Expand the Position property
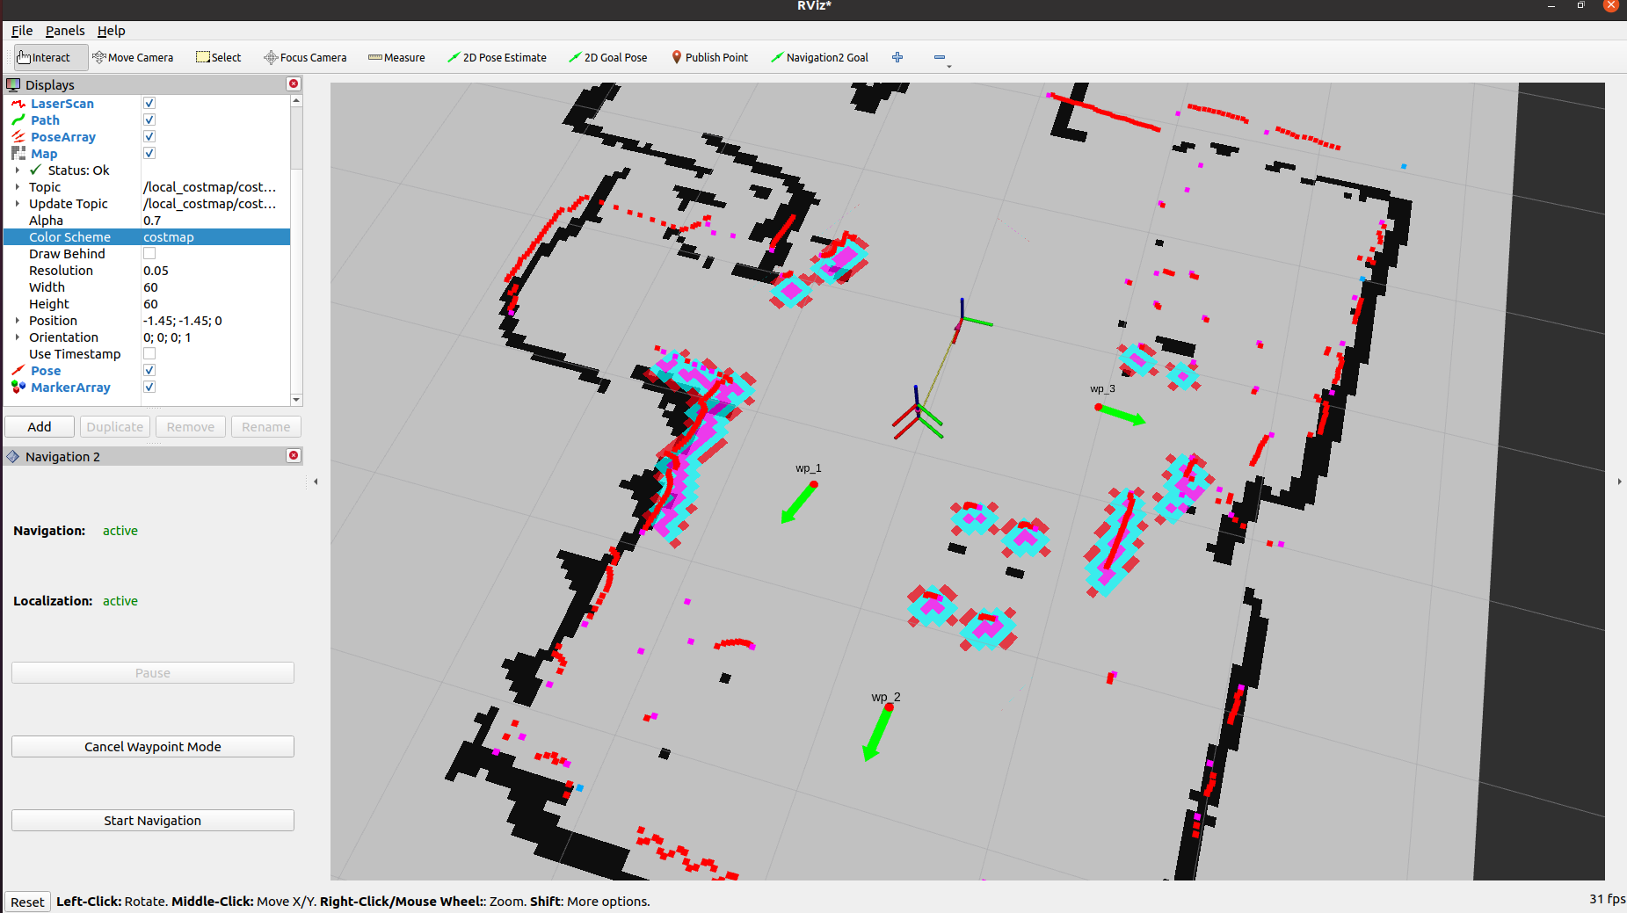This screenshot has height=913, width=1627. coord(18,321)
